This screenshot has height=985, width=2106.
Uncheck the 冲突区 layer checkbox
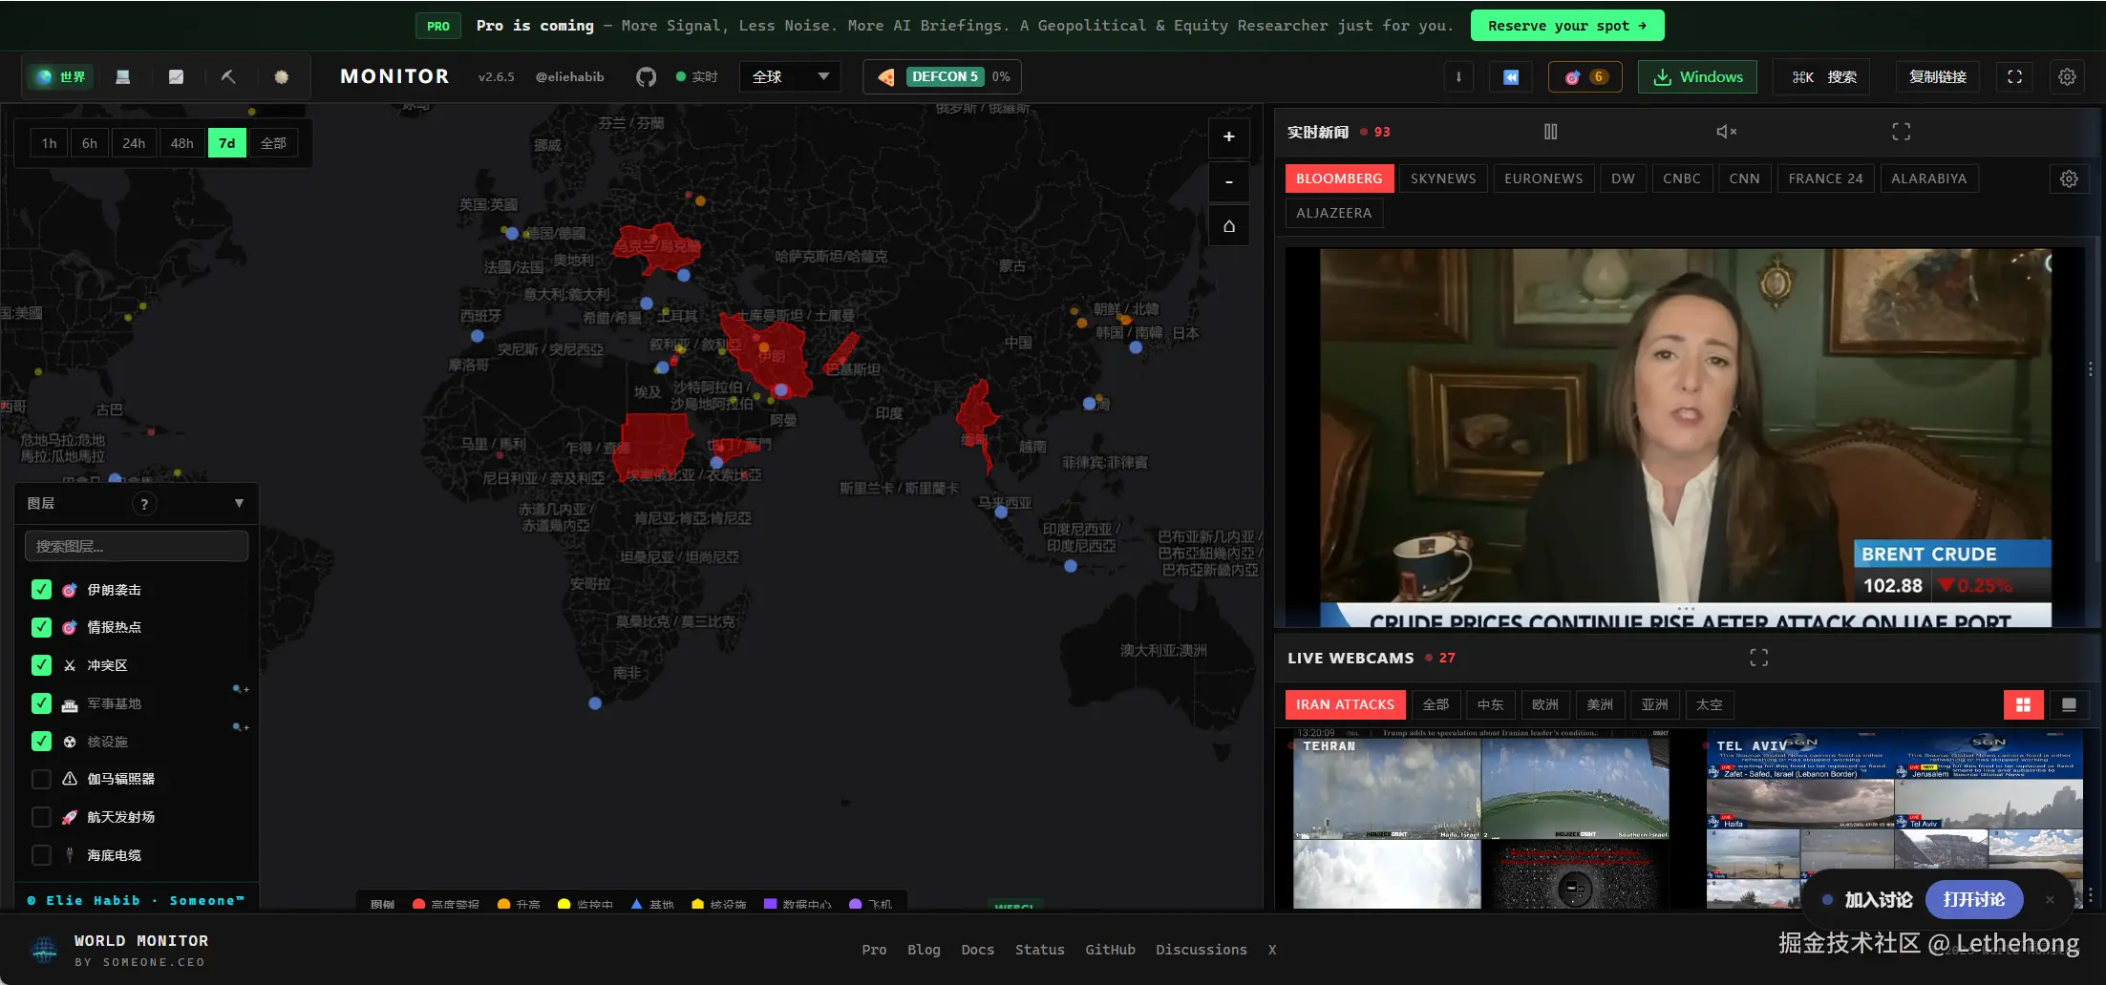[x=41, y=665]
